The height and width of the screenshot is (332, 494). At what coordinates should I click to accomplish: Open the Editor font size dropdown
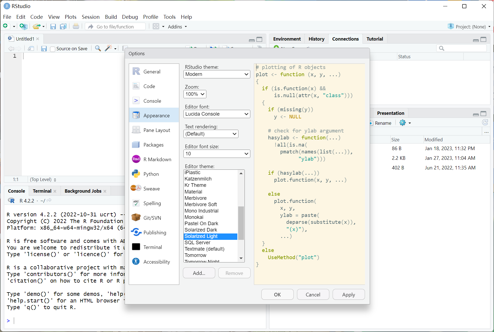(217, 154)
